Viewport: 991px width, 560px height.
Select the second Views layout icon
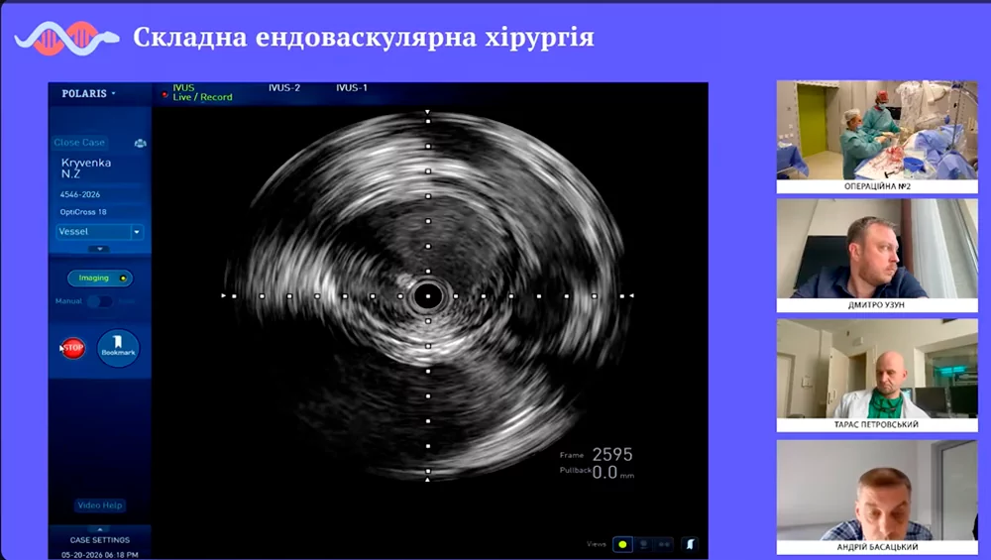[x=643, y=544]
